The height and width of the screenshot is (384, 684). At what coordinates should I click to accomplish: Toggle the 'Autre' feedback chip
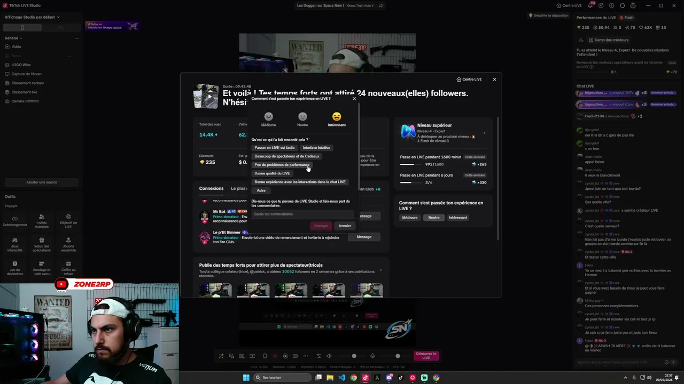click(x=261, y=190)
